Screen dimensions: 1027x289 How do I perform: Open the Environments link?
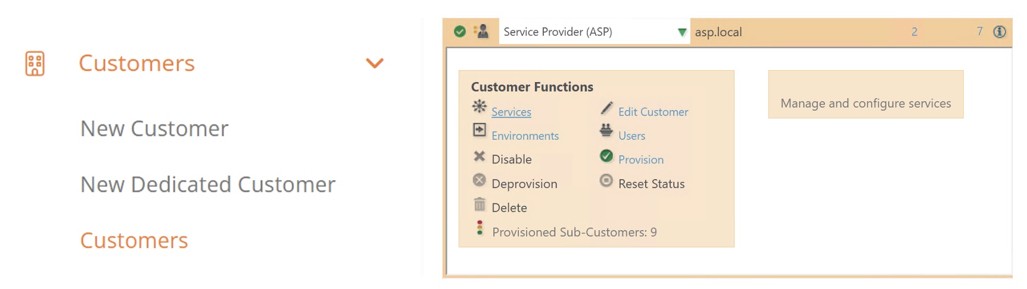[525, 136]
